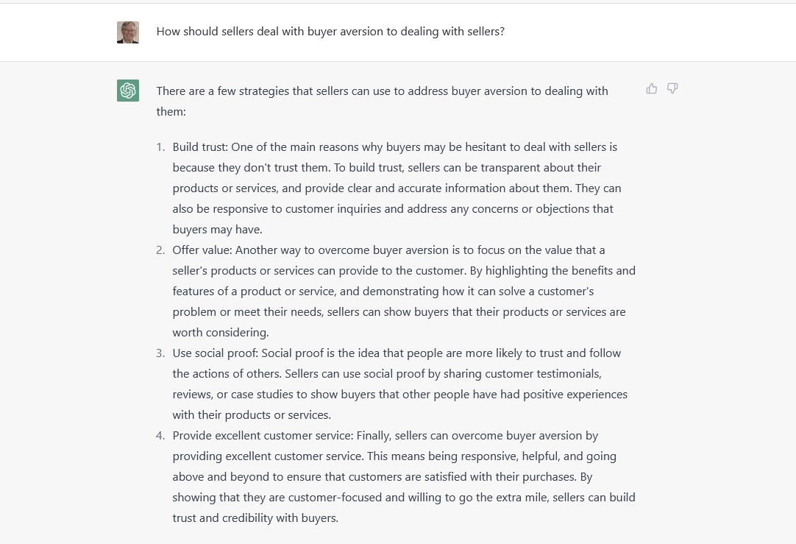The image size is (796, 544).
Task: Click the list number '1.' marker
Action: pyautogui.click(x=160, y=147)
